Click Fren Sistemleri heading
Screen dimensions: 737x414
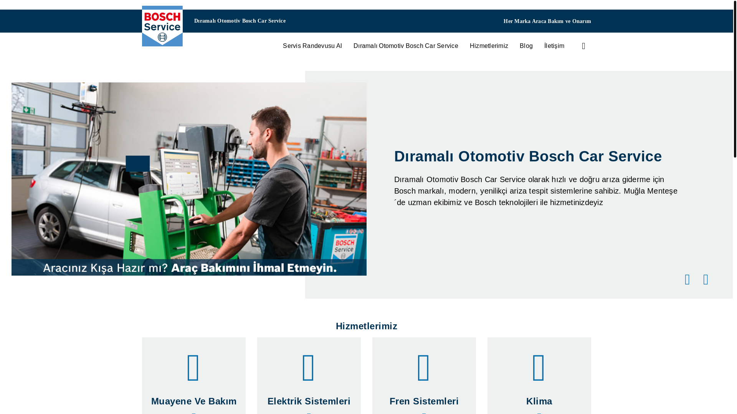[x=424, y=401]
